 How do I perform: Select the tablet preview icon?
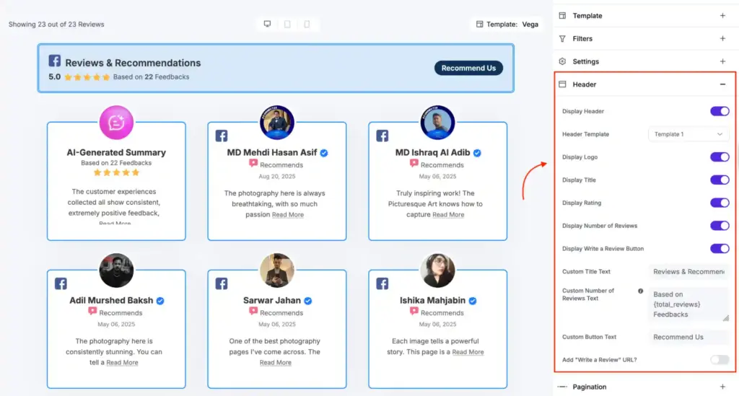pyautogui.click(x=287, y=24)
